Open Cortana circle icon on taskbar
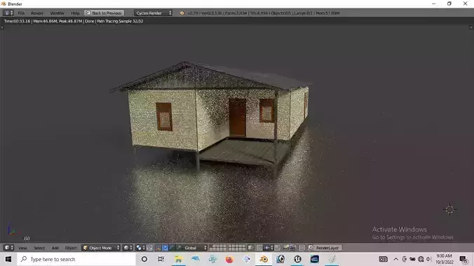 point(144,259)
